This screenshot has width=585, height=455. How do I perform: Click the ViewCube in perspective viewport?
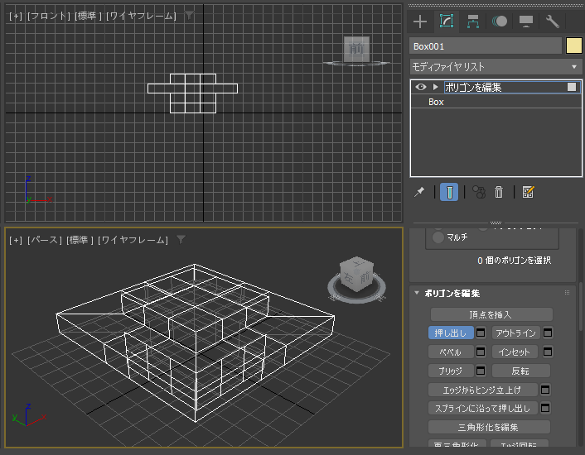[356, 274]
